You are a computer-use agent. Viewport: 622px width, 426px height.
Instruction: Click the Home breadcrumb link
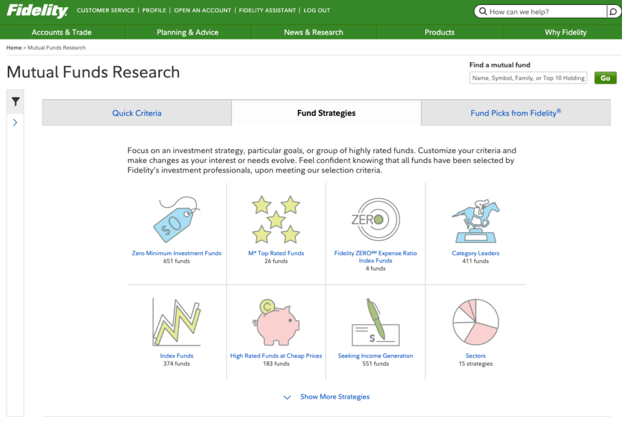pos(13,47)
